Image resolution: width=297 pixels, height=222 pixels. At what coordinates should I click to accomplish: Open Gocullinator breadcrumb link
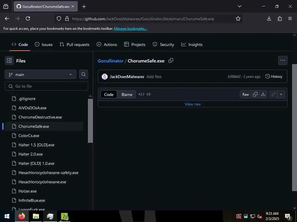coord(111,61)
